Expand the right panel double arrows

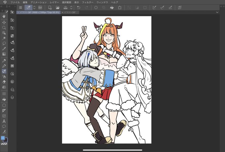point(222,7)
